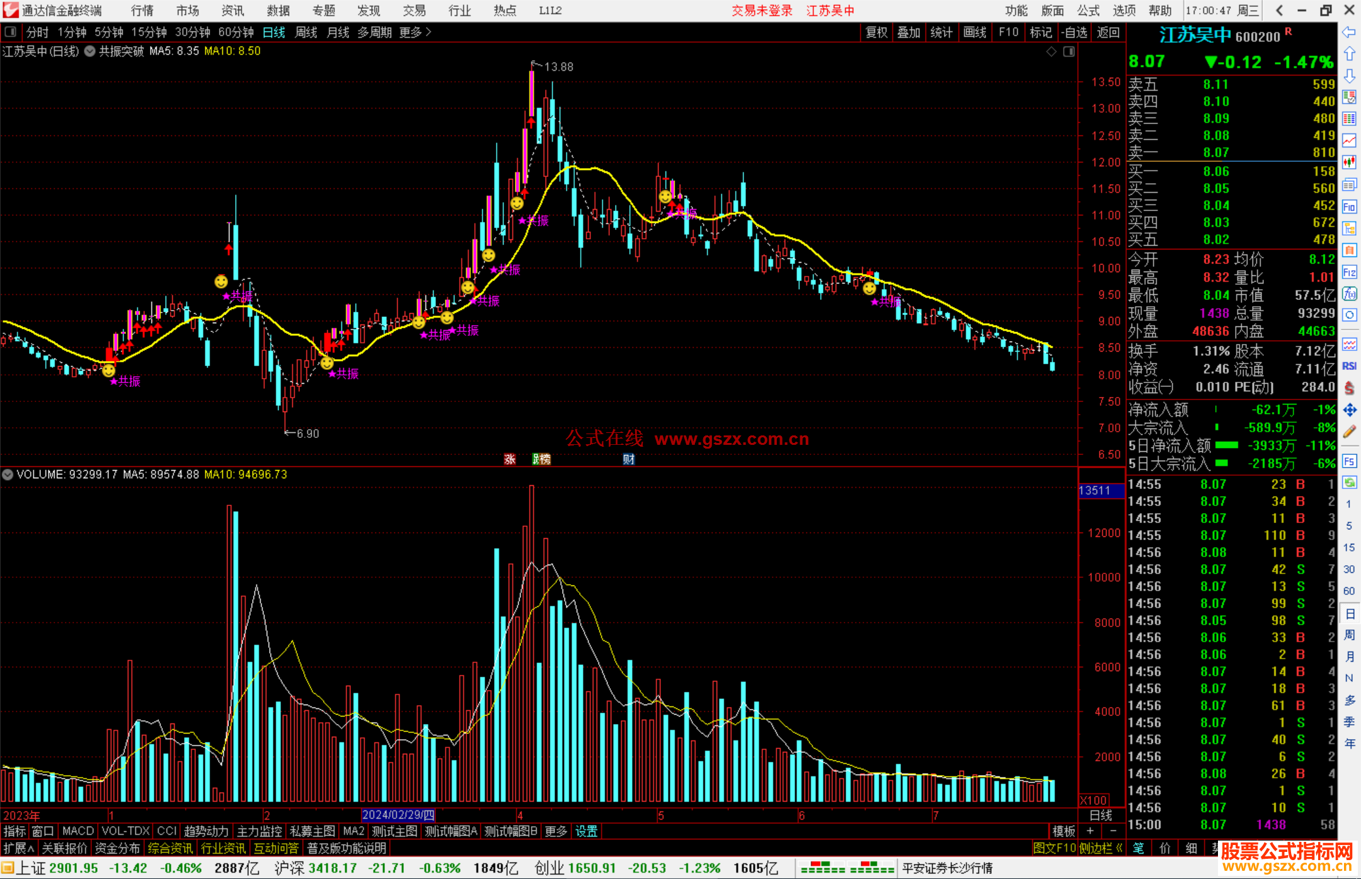Image resolution: width=1361 pixels, height=879 pixels.
Task: Open the 公式 menu
Action: click(1088, 11)
